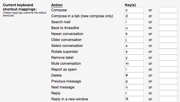Click the Newer conversation key field with k
Screen dimensions: 180x102
pos(134,34)
